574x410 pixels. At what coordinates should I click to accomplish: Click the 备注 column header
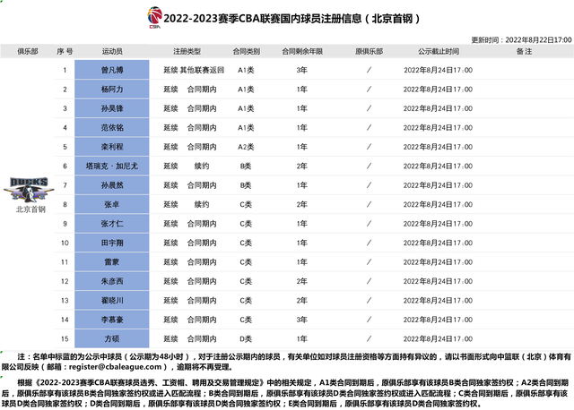coord(524,52)
